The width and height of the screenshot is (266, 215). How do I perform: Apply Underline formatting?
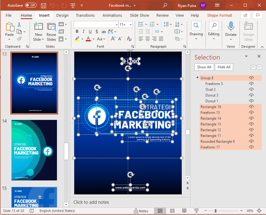pos(90,32)
